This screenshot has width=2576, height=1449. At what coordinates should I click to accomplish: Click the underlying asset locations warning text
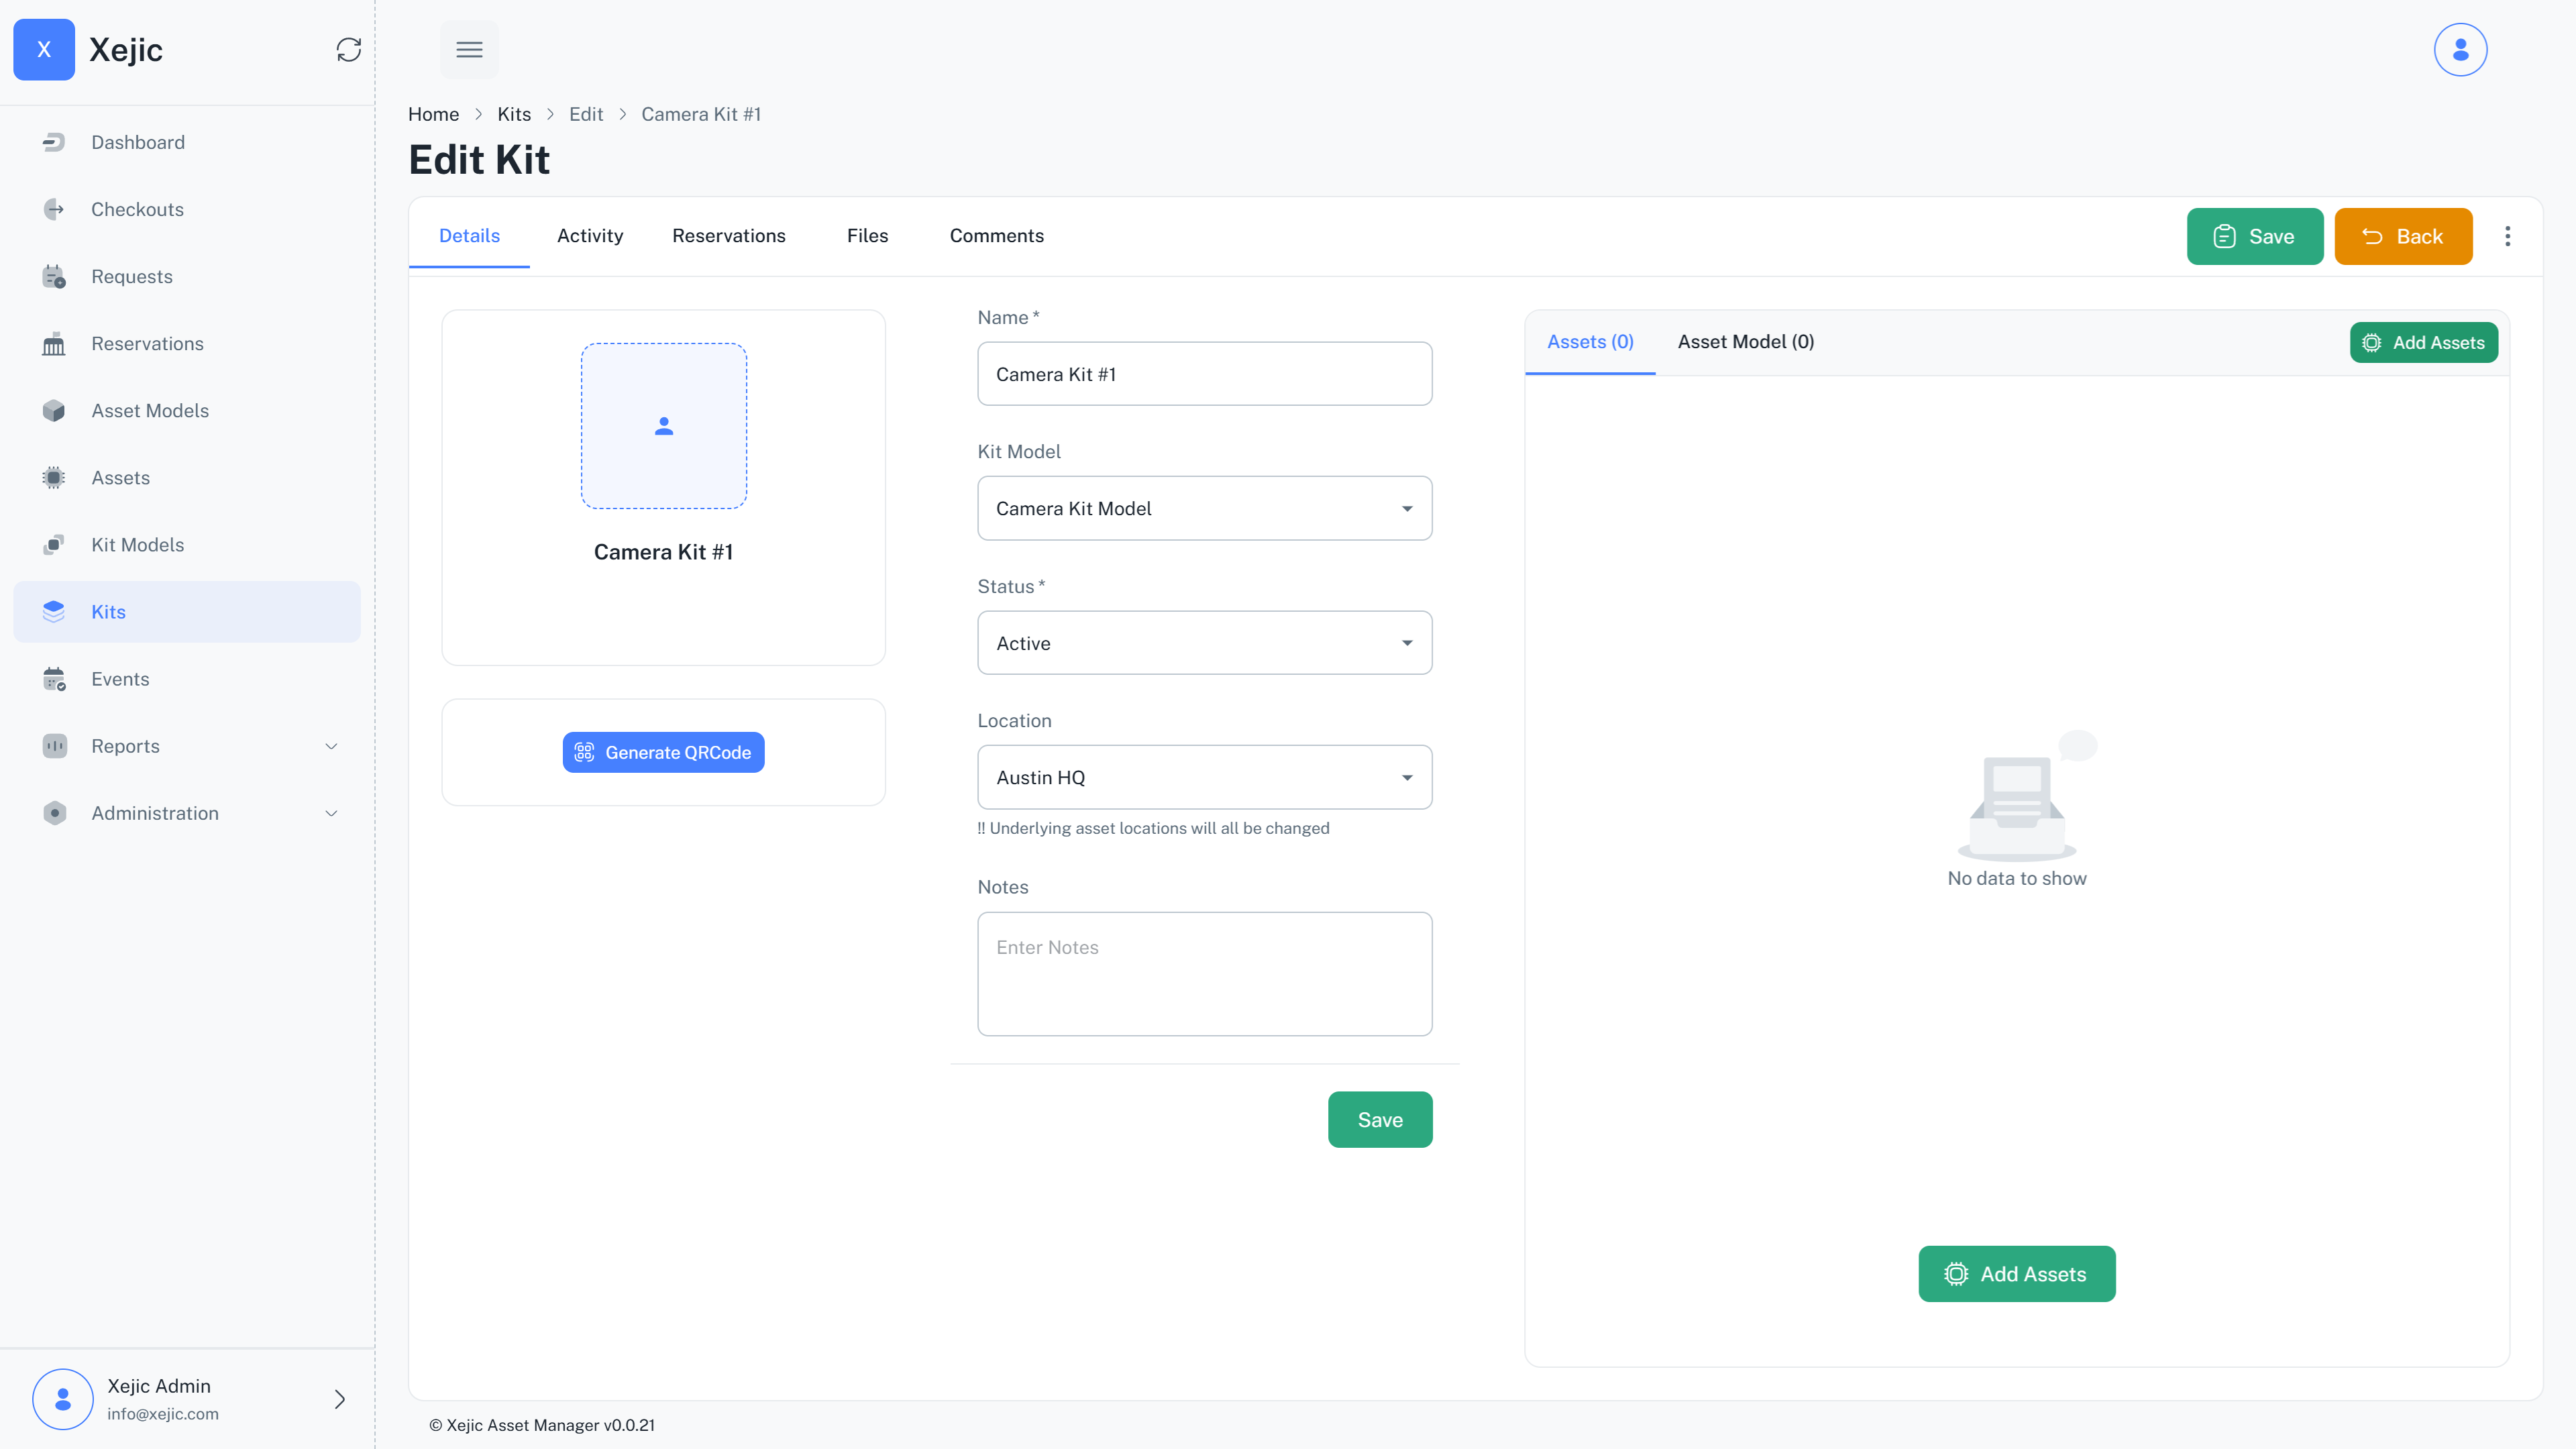pos(1153,828)
